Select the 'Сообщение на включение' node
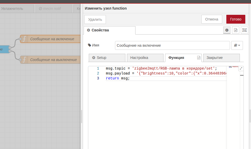The image size is (251, 149). click(x=50, y=39)
